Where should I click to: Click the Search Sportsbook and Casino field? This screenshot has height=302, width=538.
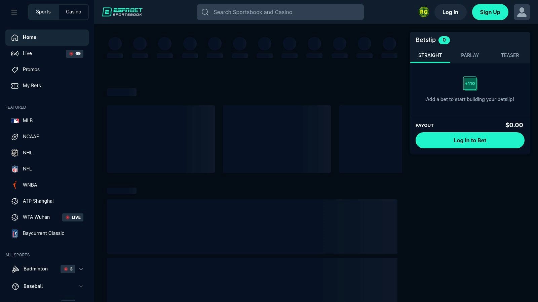click(280, 12)
